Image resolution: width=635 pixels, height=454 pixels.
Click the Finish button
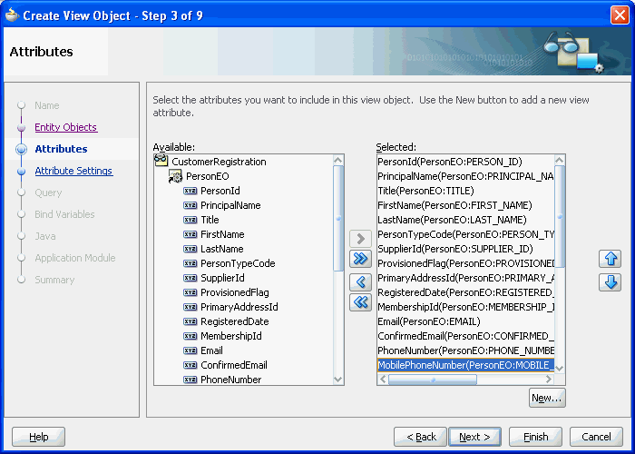(x=535, y=437)
